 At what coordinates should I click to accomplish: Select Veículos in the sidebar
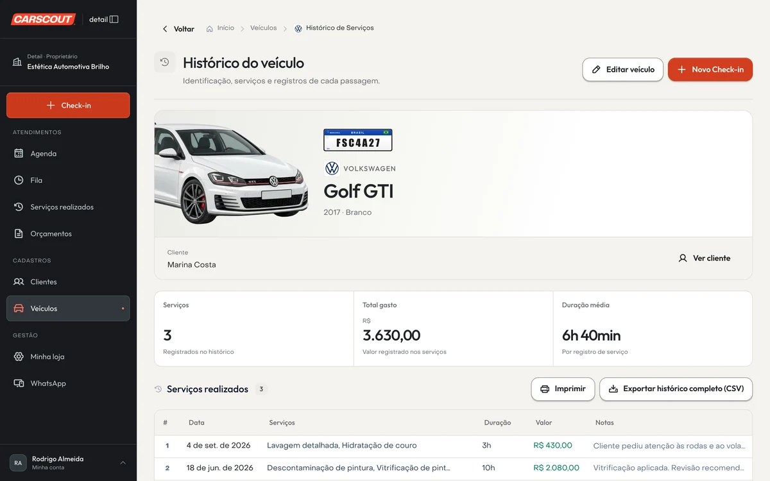68,308
